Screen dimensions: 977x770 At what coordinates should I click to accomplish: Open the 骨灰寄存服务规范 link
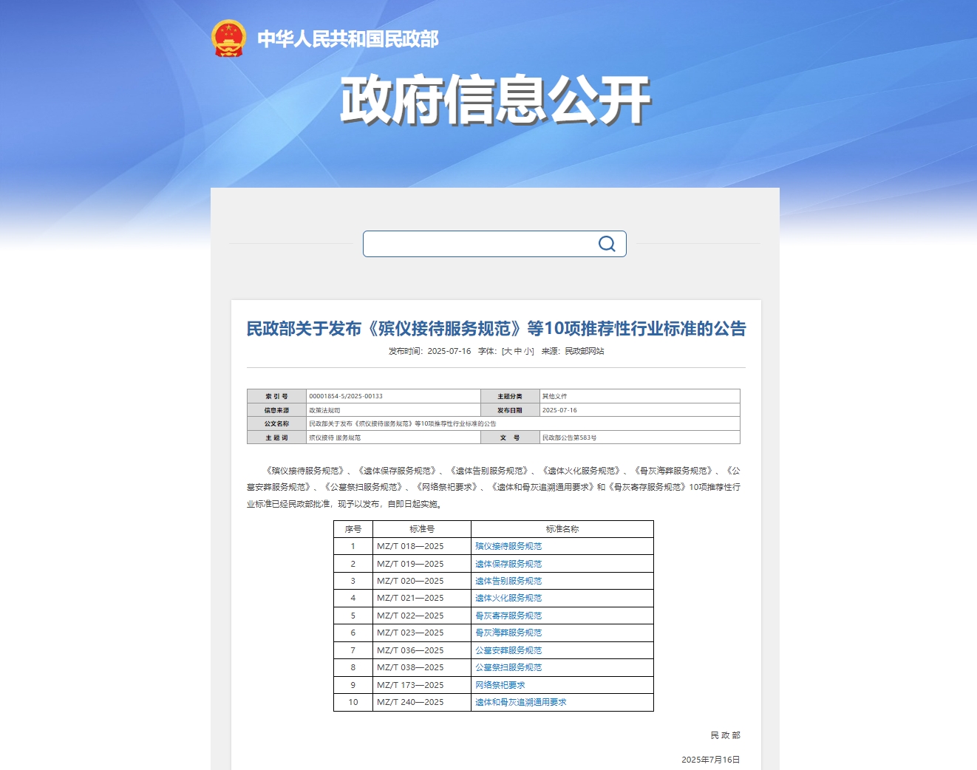(x=508, y=616)
